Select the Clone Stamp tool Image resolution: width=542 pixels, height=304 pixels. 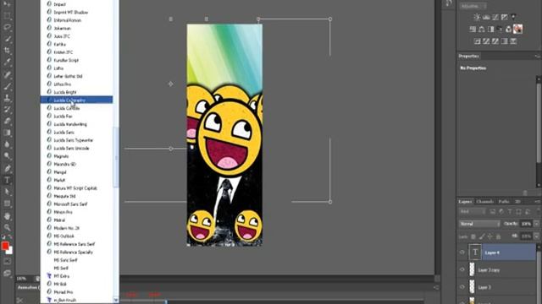[7, 98]
